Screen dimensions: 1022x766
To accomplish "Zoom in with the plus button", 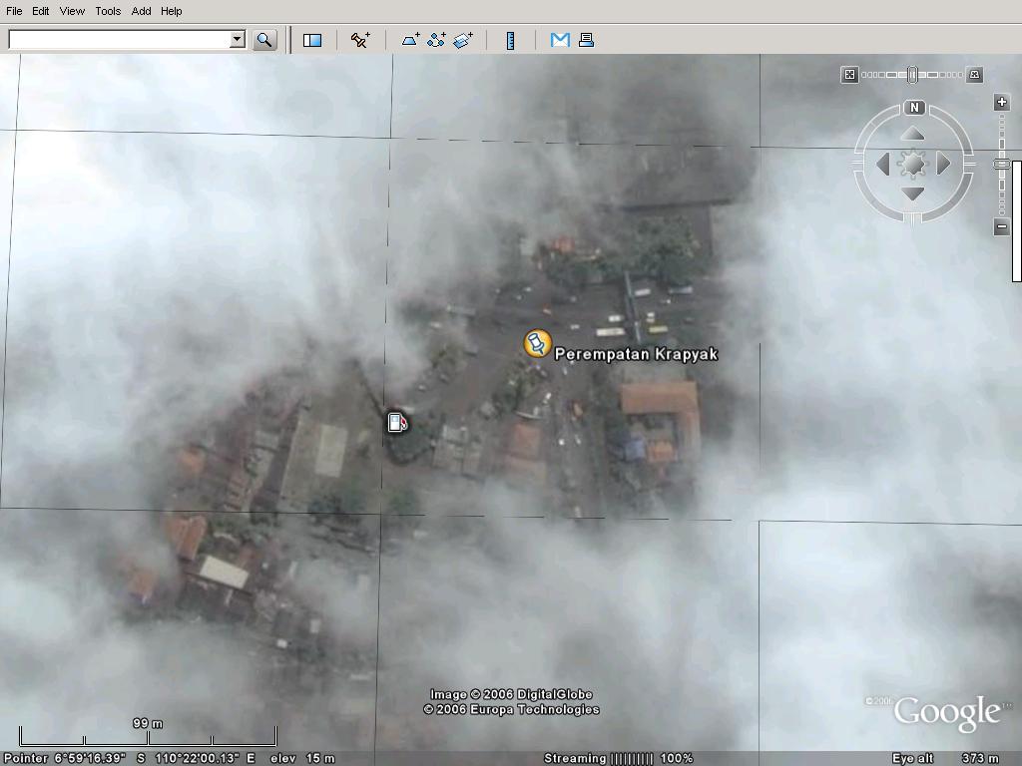I will pos(1002,103).
